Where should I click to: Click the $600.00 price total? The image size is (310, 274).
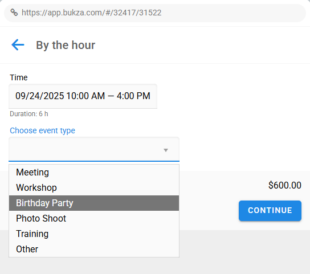pyautogui.click(x=285, y=186)
